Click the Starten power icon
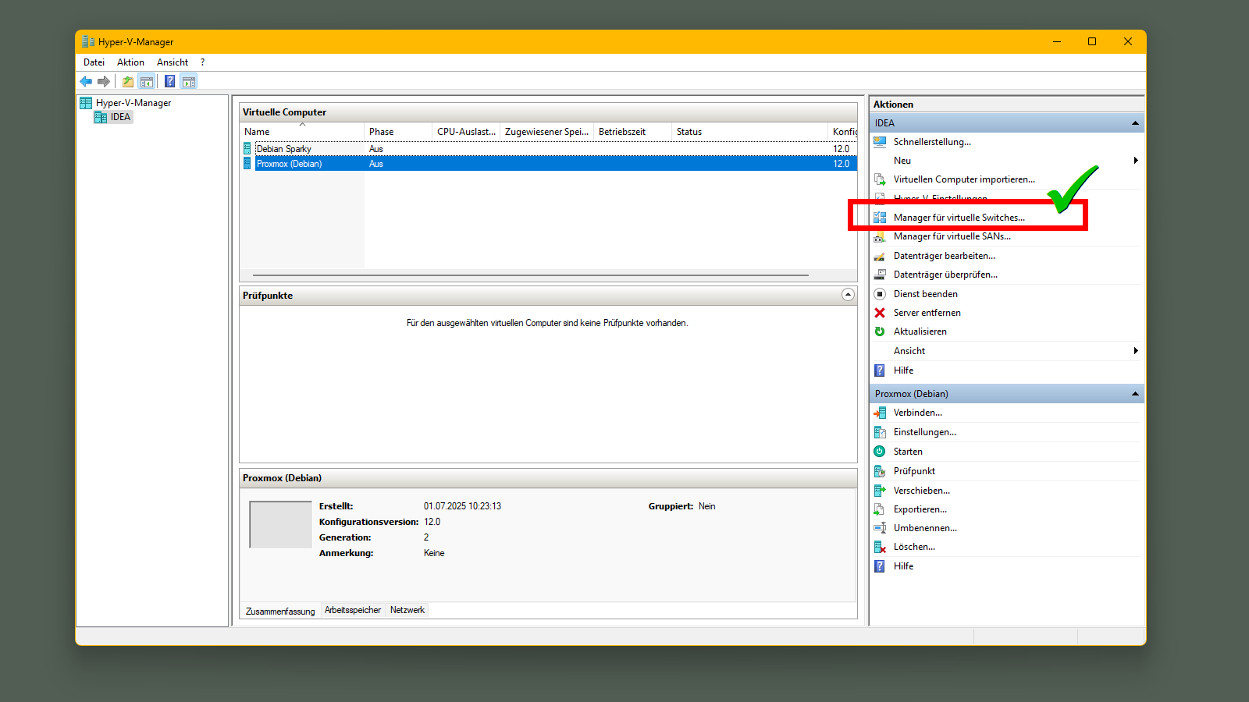Screen dimensions: 1249x702 (x=880, y=452)
